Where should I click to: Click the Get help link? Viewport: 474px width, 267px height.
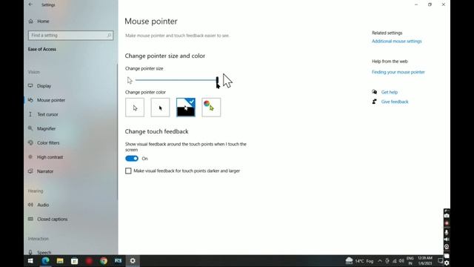point(390,92)
